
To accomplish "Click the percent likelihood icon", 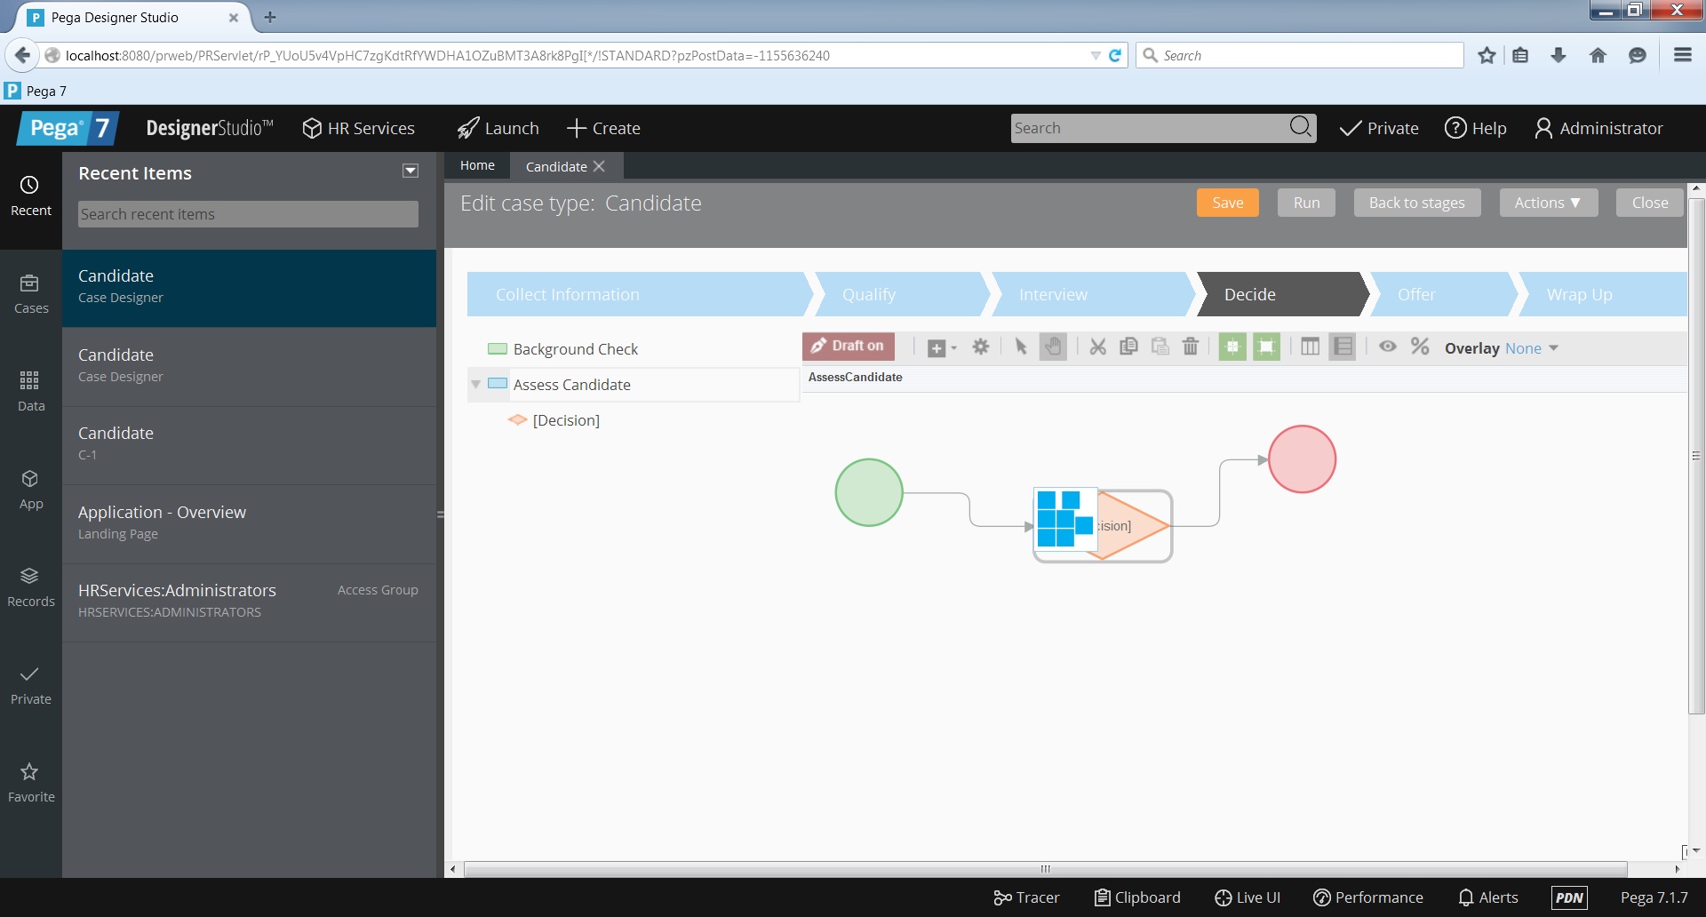I will click(1420, 347).
